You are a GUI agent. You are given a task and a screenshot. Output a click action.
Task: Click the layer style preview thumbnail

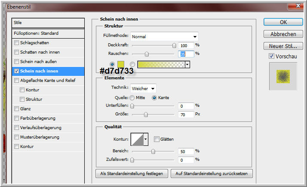283,76
